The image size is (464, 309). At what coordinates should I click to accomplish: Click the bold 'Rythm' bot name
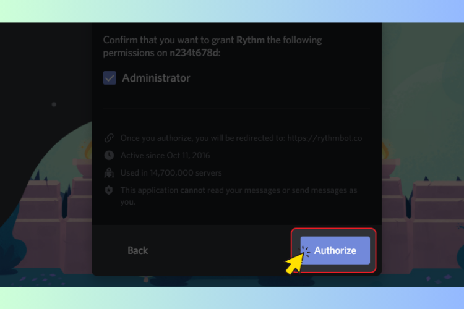[x=251, y=40]
